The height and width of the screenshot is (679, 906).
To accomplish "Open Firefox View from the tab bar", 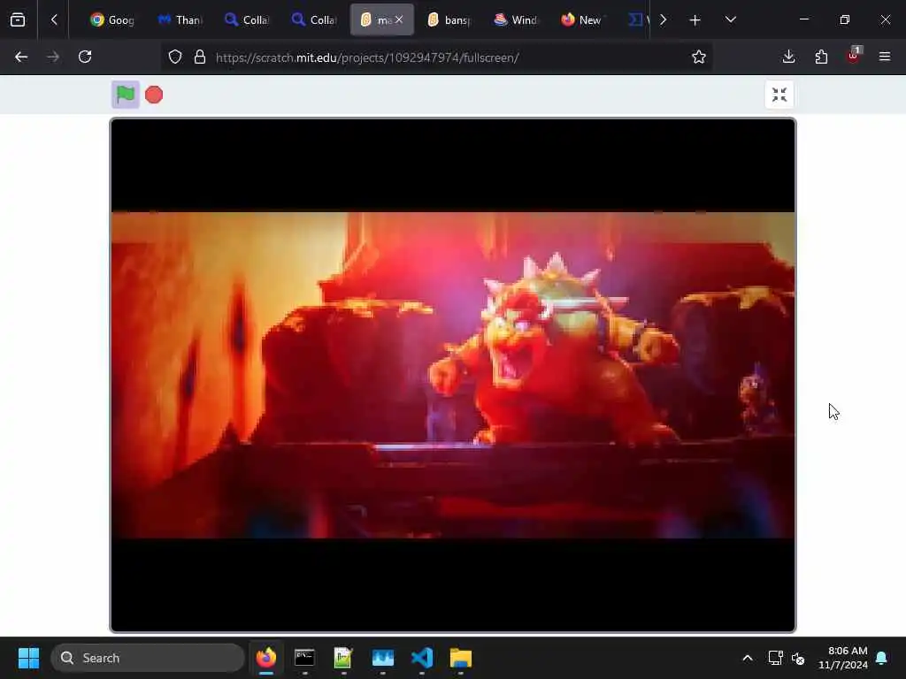I will point(18,19).
